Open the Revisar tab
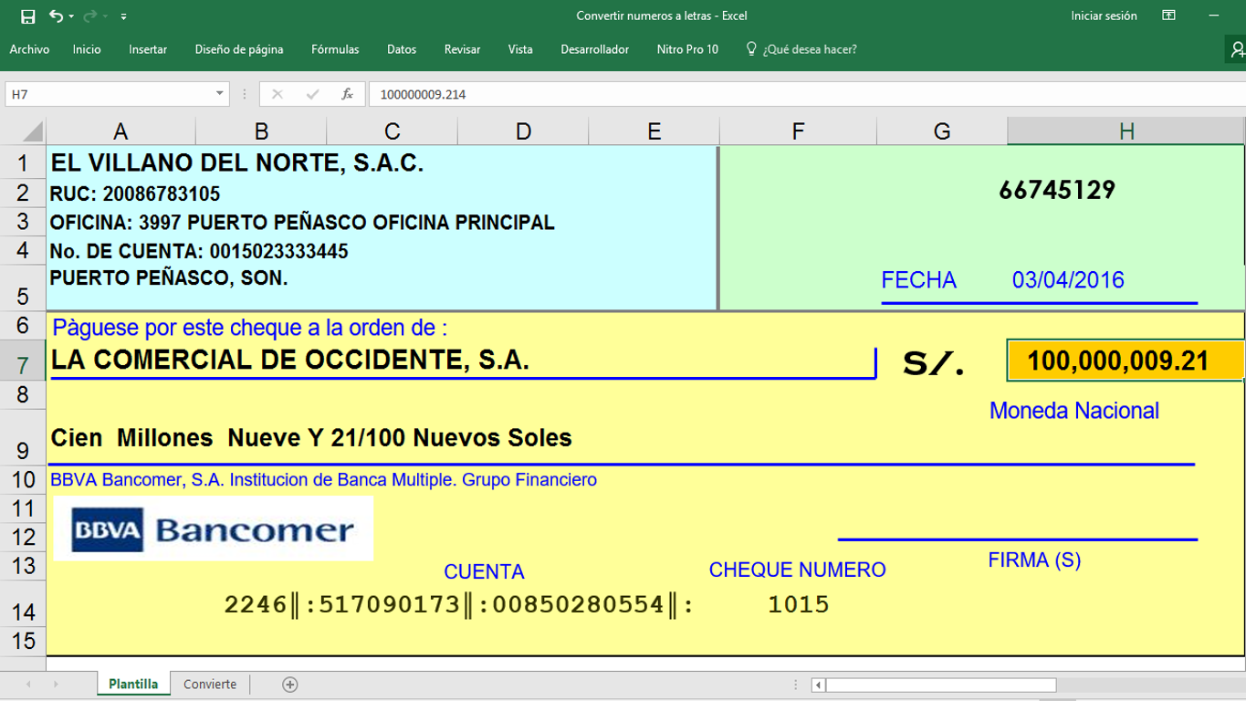This screenshot has width=1246, height=701. point(462,49)
